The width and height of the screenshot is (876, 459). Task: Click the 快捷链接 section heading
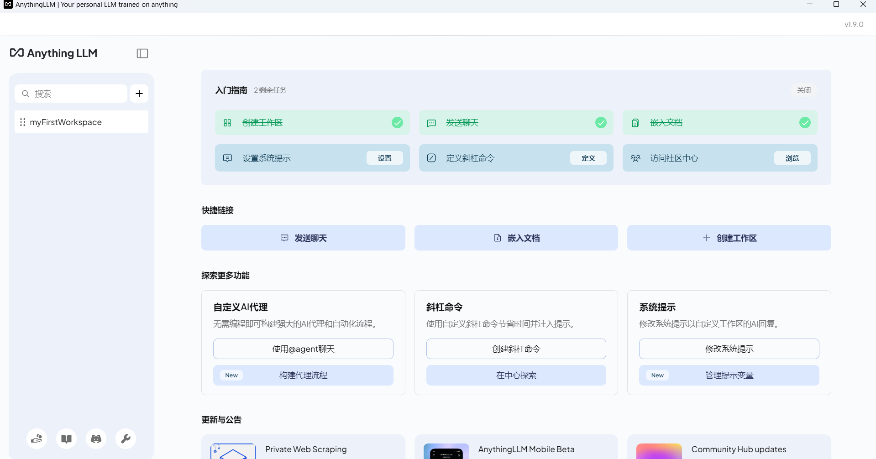click(218, 210)
